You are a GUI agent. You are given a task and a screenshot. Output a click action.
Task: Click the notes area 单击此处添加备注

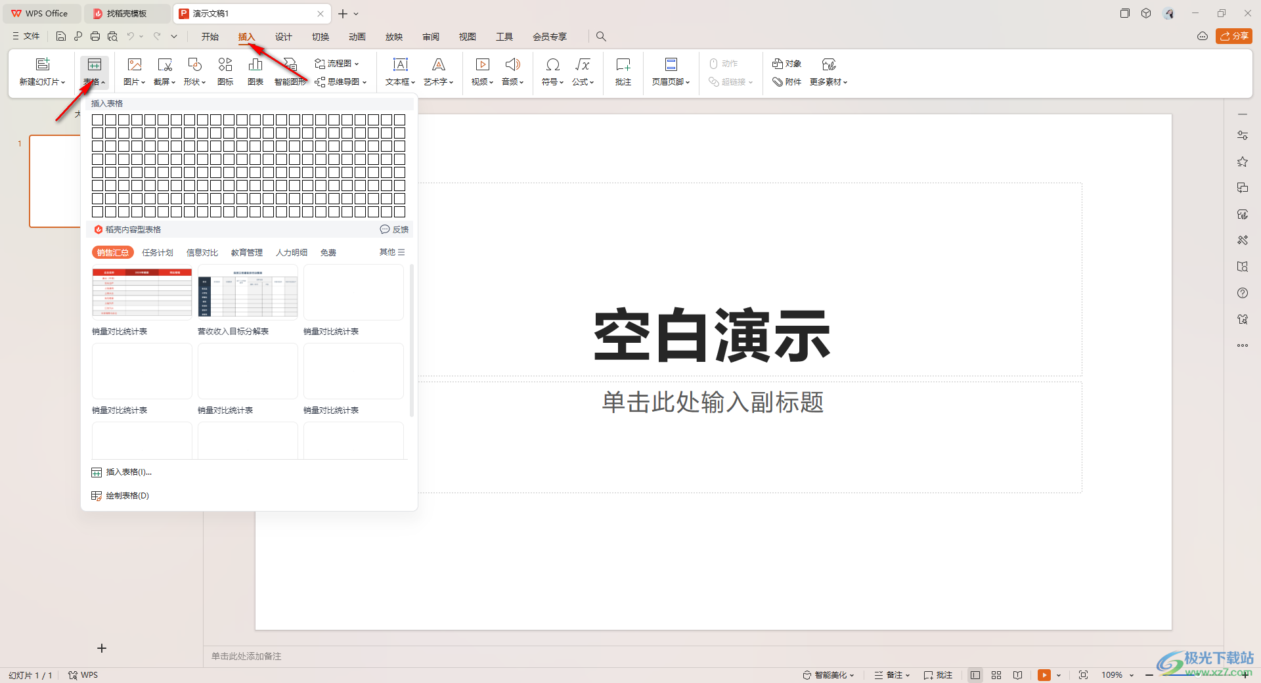pyautogui.click(x=246, y=656)
